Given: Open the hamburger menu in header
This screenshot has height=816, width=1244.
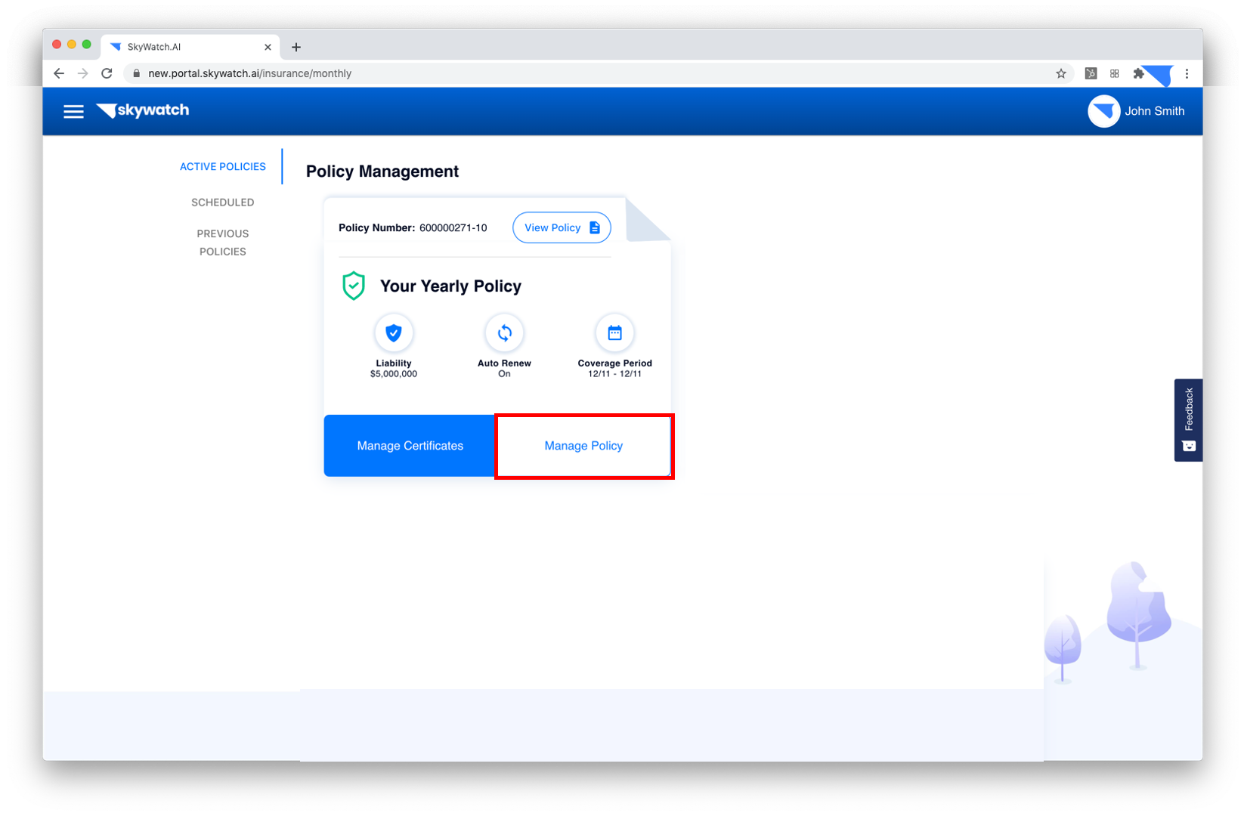Looking at the screenshot, I should click(x=73, y=112).
